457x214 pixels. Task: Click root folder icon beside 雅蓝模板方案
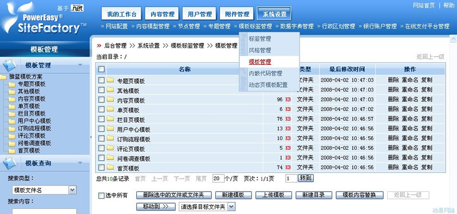[x=3, y=77]
